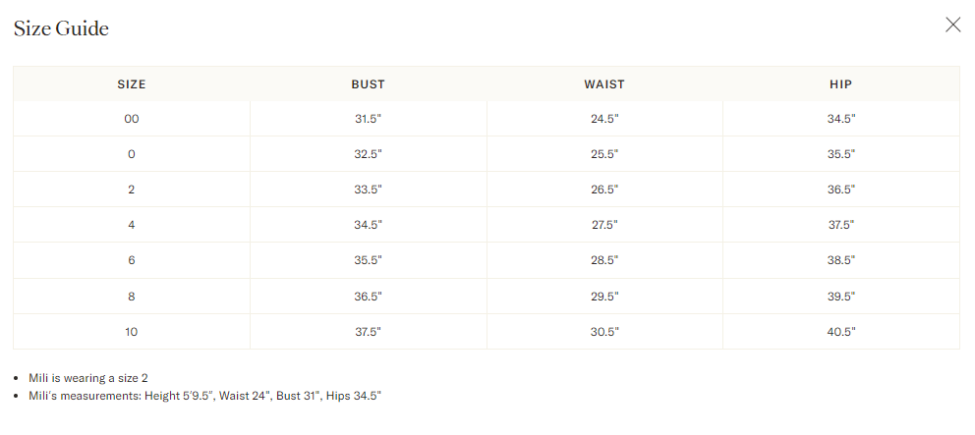Image resolution: width=975 pixels, height=435 pixels.
Task: Select the size 4 row label
Action: 131,225
